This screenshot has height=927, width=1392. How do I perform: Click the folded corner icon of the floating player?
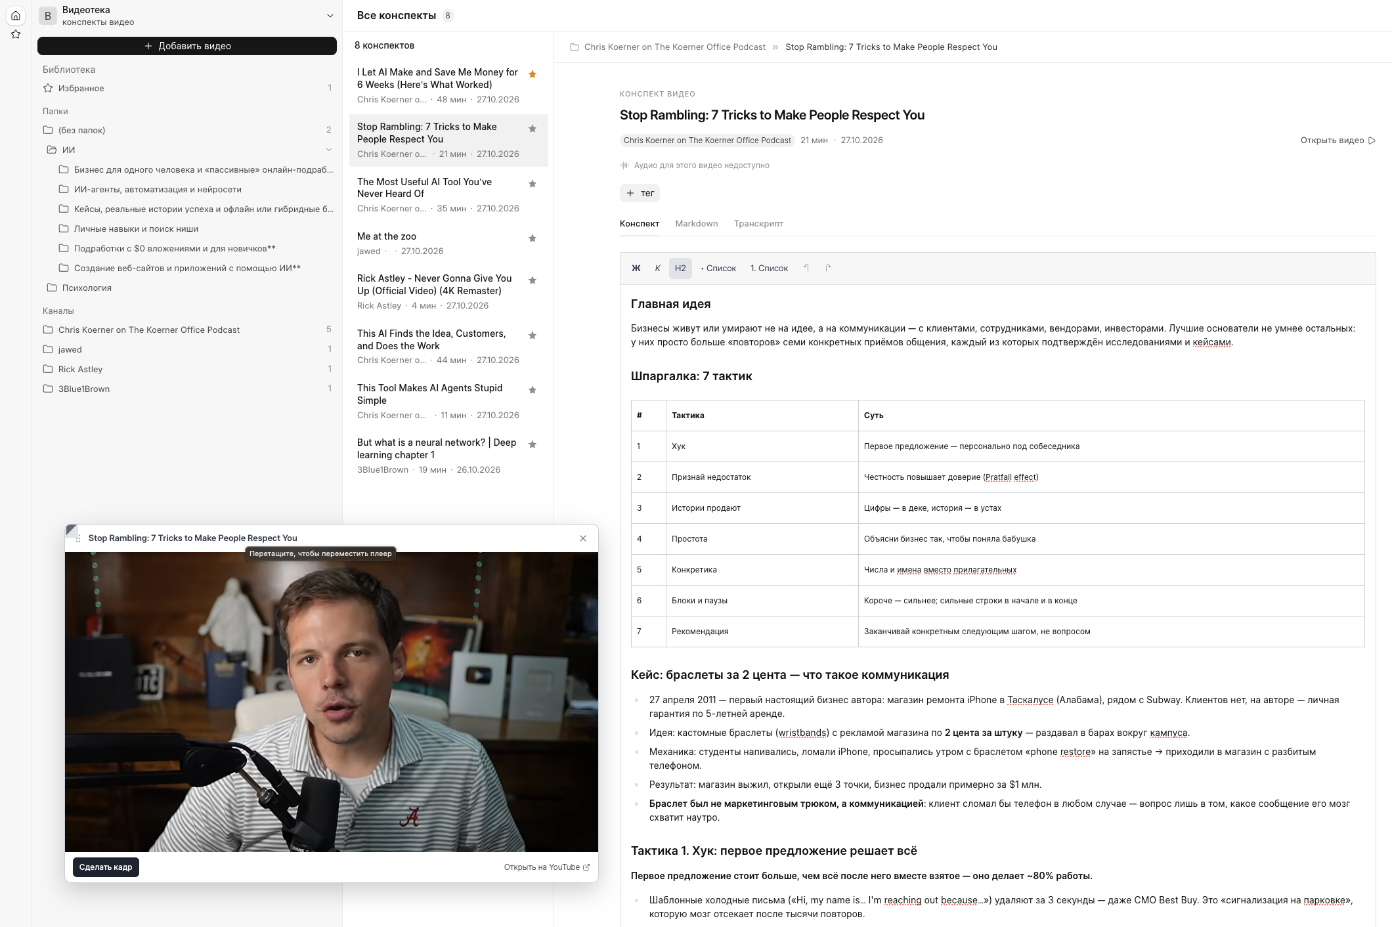pos(72,530)
